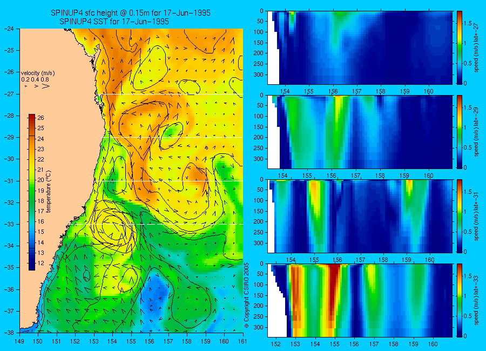Click the largest velocity legend arrow
Viewport: 486px width, 351px height.
(x=46, y=86)
